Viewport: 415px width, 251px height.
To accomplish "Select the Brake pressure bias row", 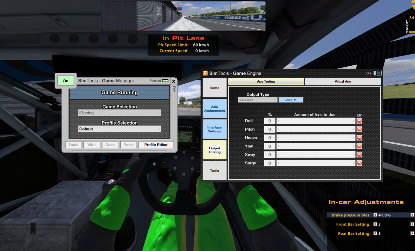I will click(x=371, y=215).
